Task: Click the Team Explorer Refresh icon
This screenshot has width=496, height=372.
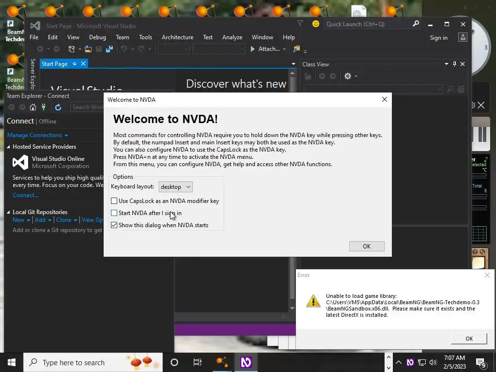Action: (58, 107)
